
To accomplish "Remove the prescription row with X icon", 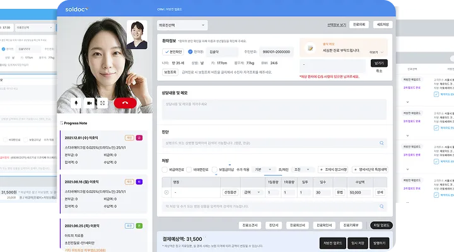I will pos(166,192).
